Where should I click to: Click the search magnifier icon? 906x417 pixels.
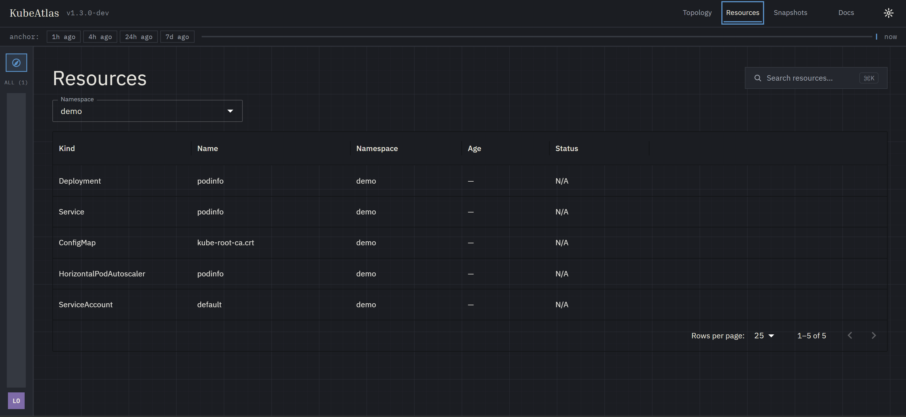(x=758, y=78)
